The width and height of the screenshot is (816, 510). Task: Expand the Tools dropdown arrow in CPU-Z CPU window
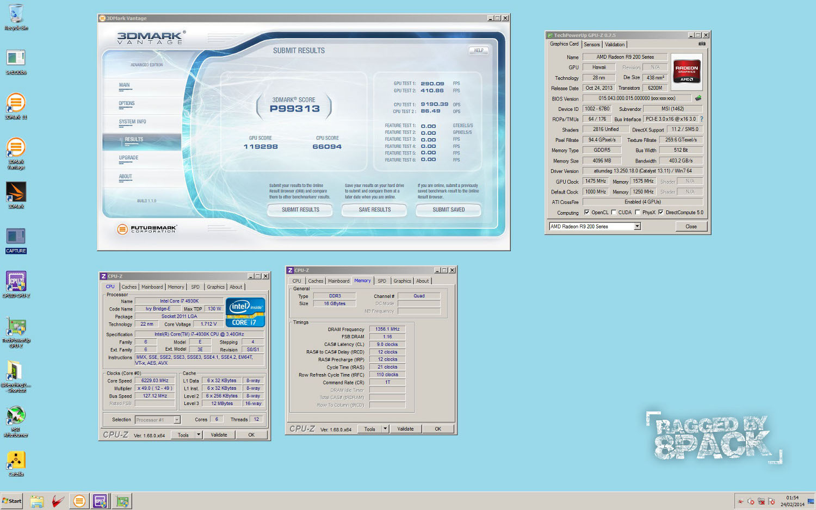[199, 435]
